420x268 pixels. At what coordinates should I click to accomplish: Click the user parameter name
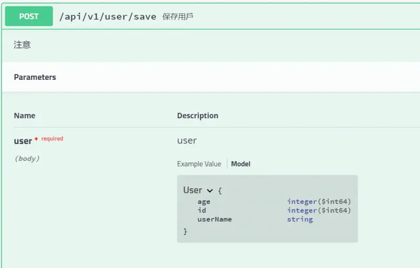(x=23, y=141)
